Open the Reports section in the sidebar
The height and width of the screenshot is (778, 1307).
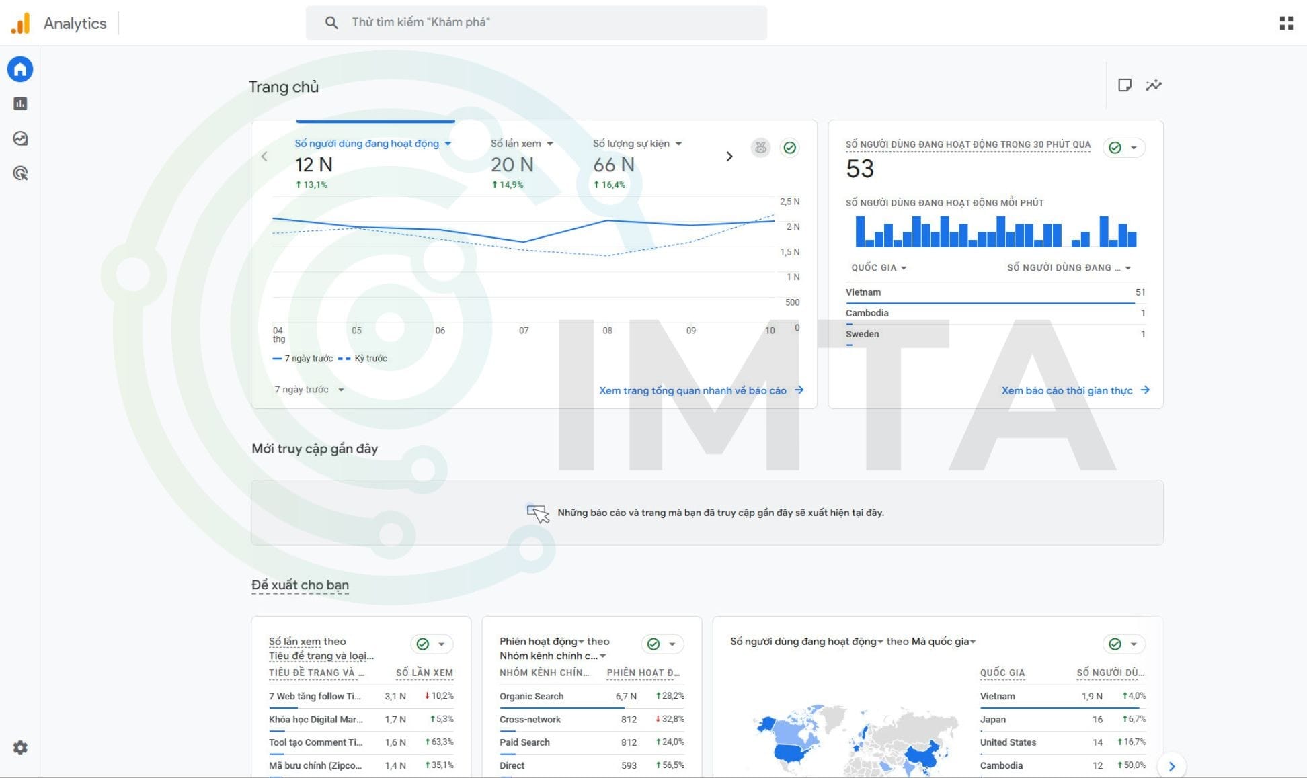coord(20,104)
